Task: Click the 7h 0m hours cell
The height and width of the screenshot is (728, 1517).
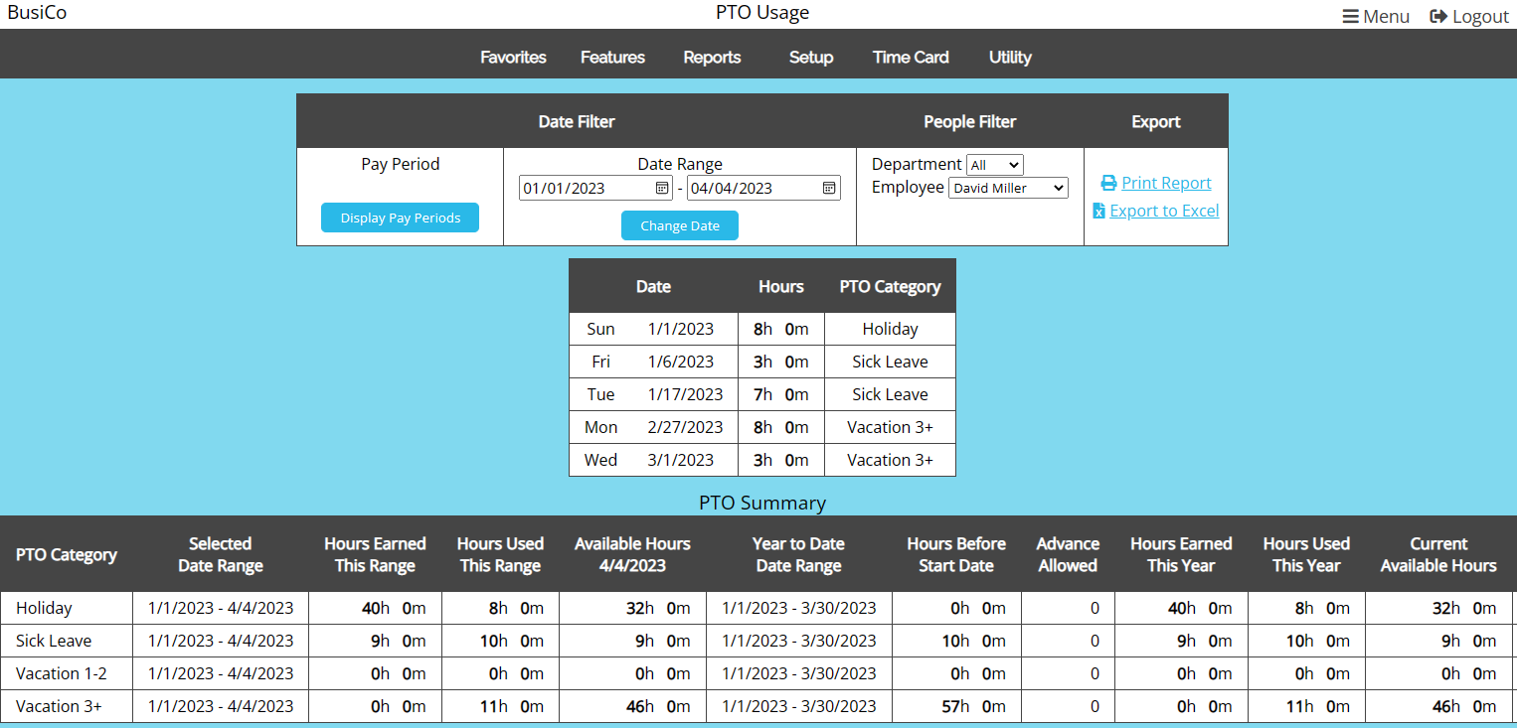Action: pyautogui.click(x=781, y=394)
